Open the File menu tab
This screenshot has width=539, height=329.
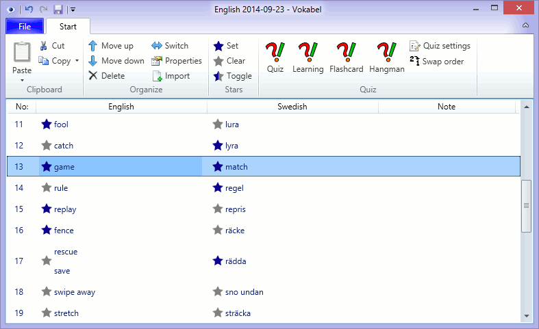click(x=25, y=27)
